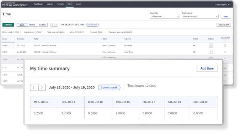Viewport: 241px width, 136px height.
Task: Click the Move to WIP button
Action: [x=224, y=25]
